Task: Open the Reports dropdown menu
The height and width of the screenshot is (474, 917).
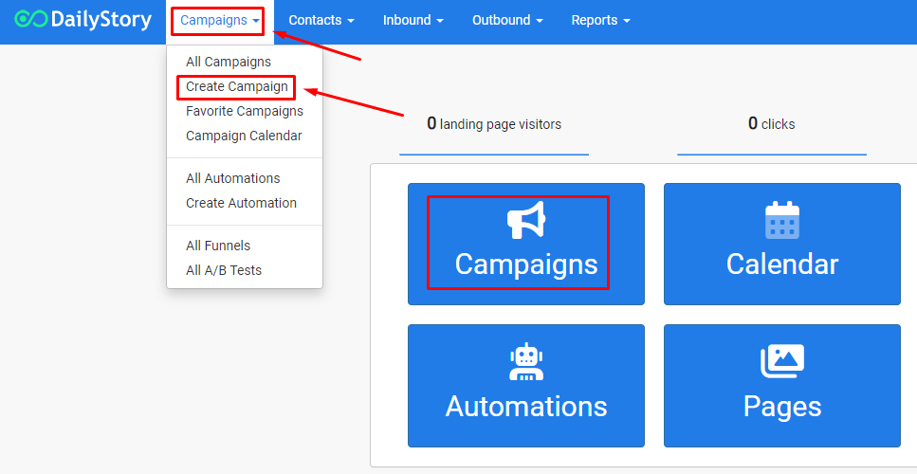Action: click(x=600, y=21)
